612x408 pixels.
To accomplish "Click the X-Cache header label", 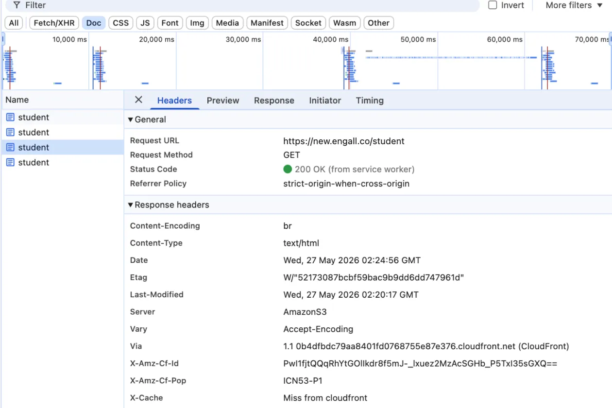I will click(147, 398).
